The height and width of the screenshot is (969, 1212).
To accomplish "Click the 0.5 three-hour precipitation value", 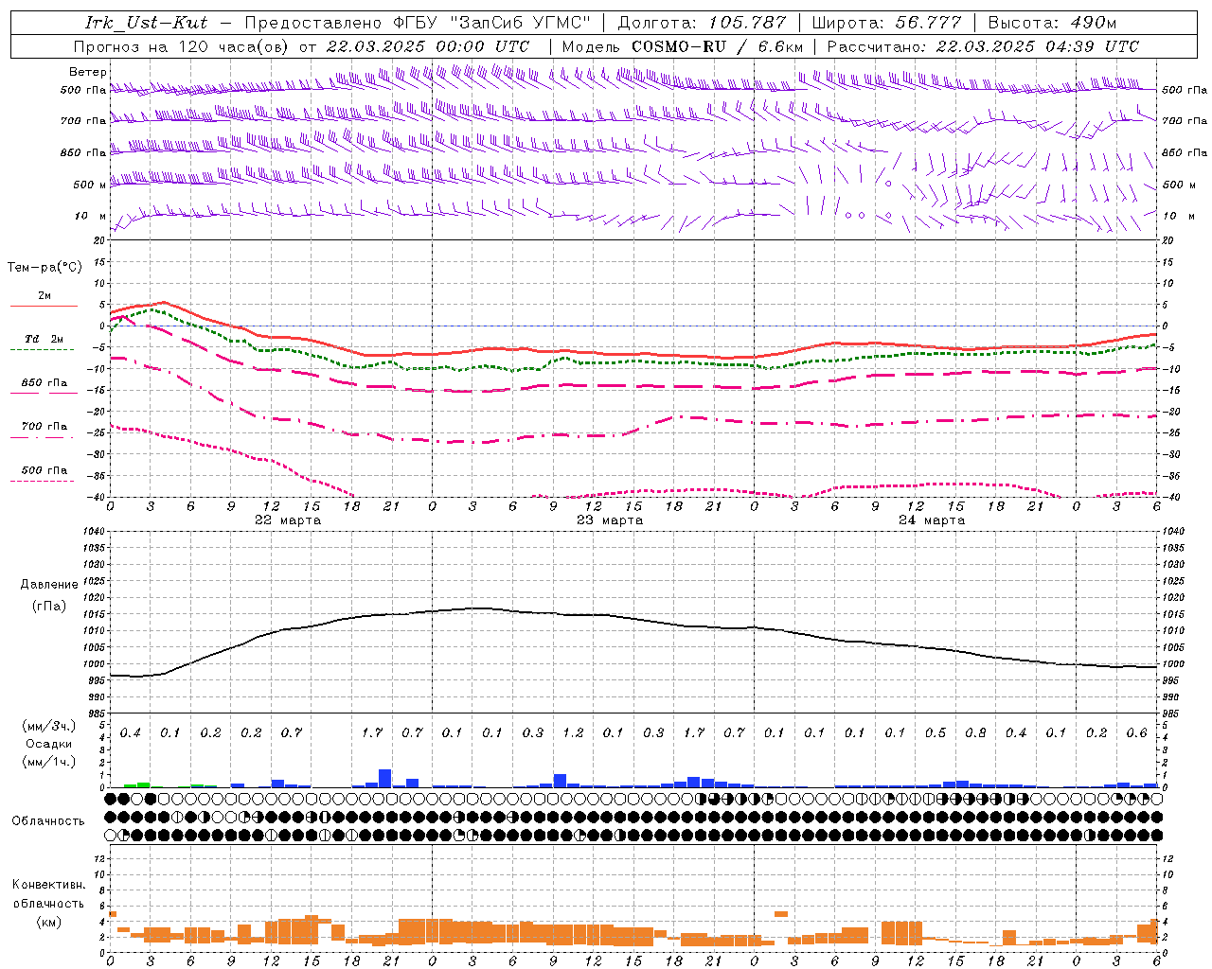I will click(936, 733).
